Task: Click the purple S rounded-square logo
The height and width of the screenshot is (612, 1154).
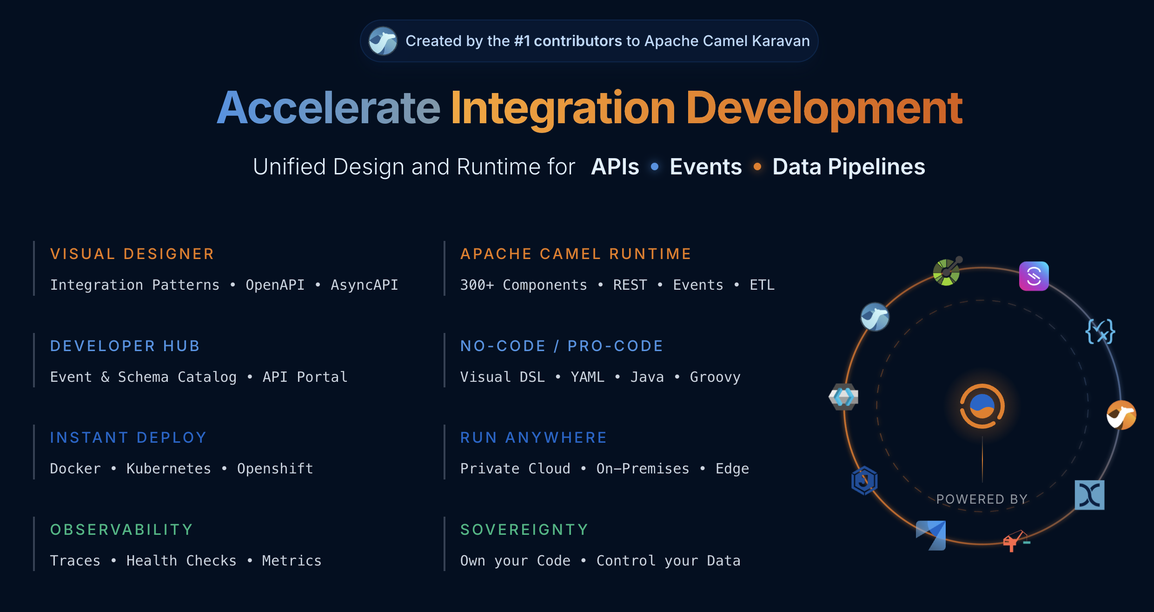Action: 1034,276
